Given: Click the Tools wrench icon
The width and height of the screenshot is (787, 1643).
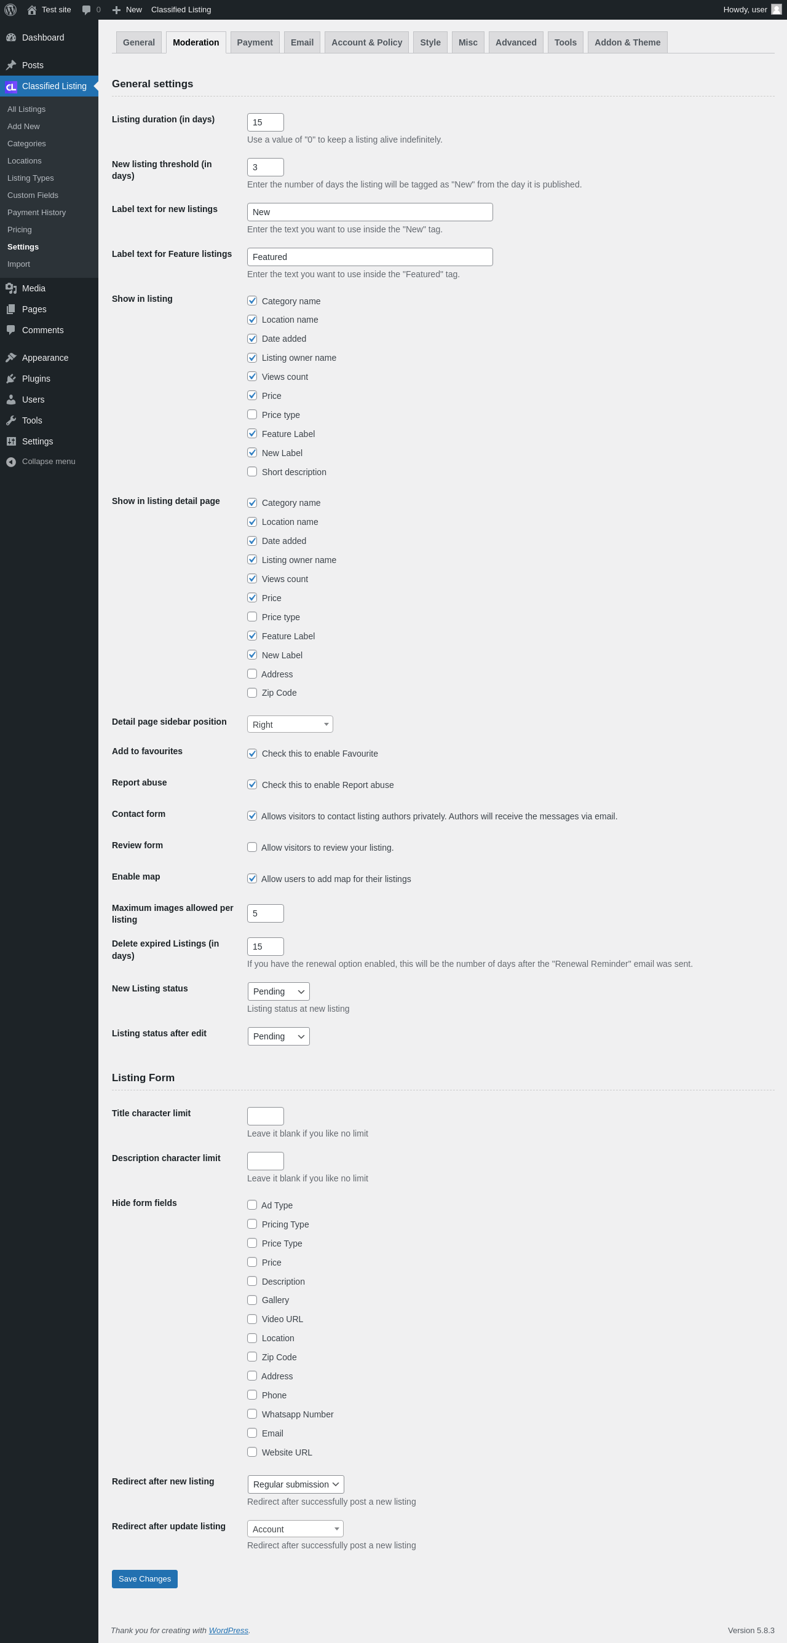Looking at the screenshot, I should (11, 421).
